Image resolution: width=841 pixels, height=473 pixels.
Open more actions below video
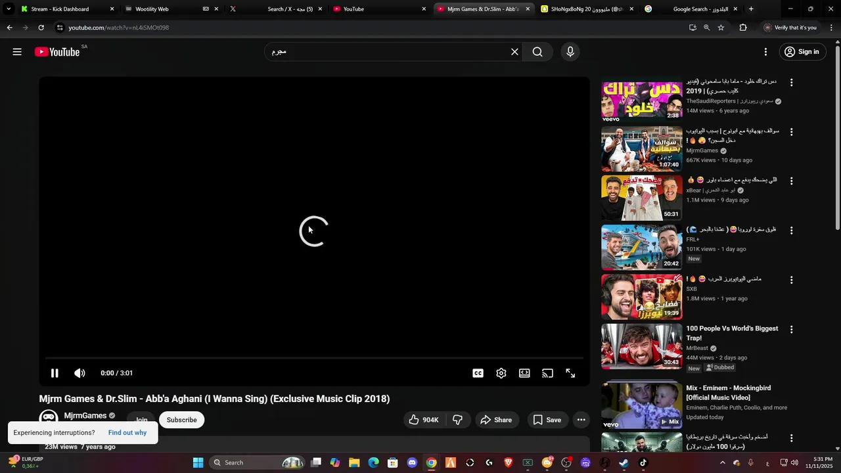[581, 420]
